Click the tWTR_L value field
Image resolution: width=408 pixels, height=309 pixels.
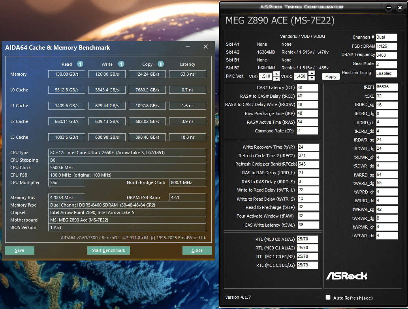[308, 190]
